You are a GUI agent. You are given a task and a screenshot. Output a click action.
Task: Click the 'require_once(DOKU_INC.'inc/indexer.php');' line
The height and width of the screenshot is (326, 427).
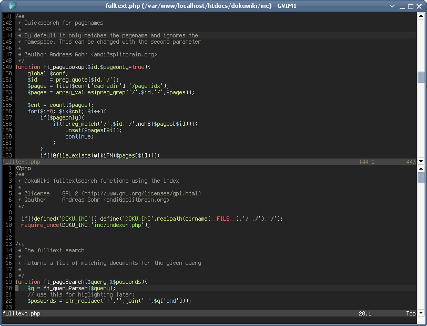tap(86, 225)
